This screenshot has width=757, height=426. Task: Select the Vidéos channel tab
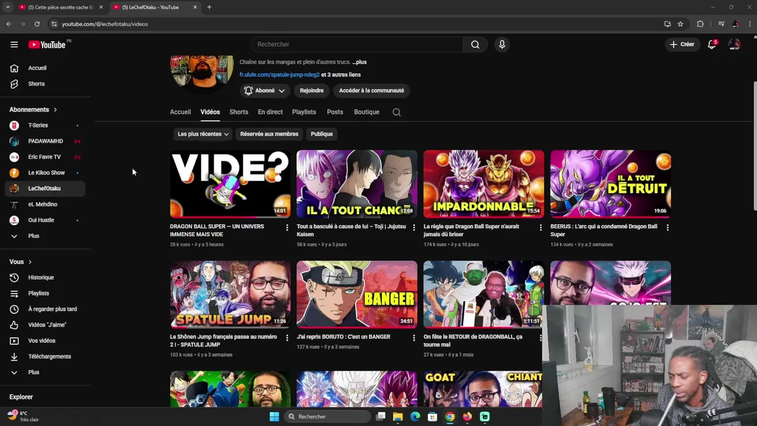pos(210,112)
